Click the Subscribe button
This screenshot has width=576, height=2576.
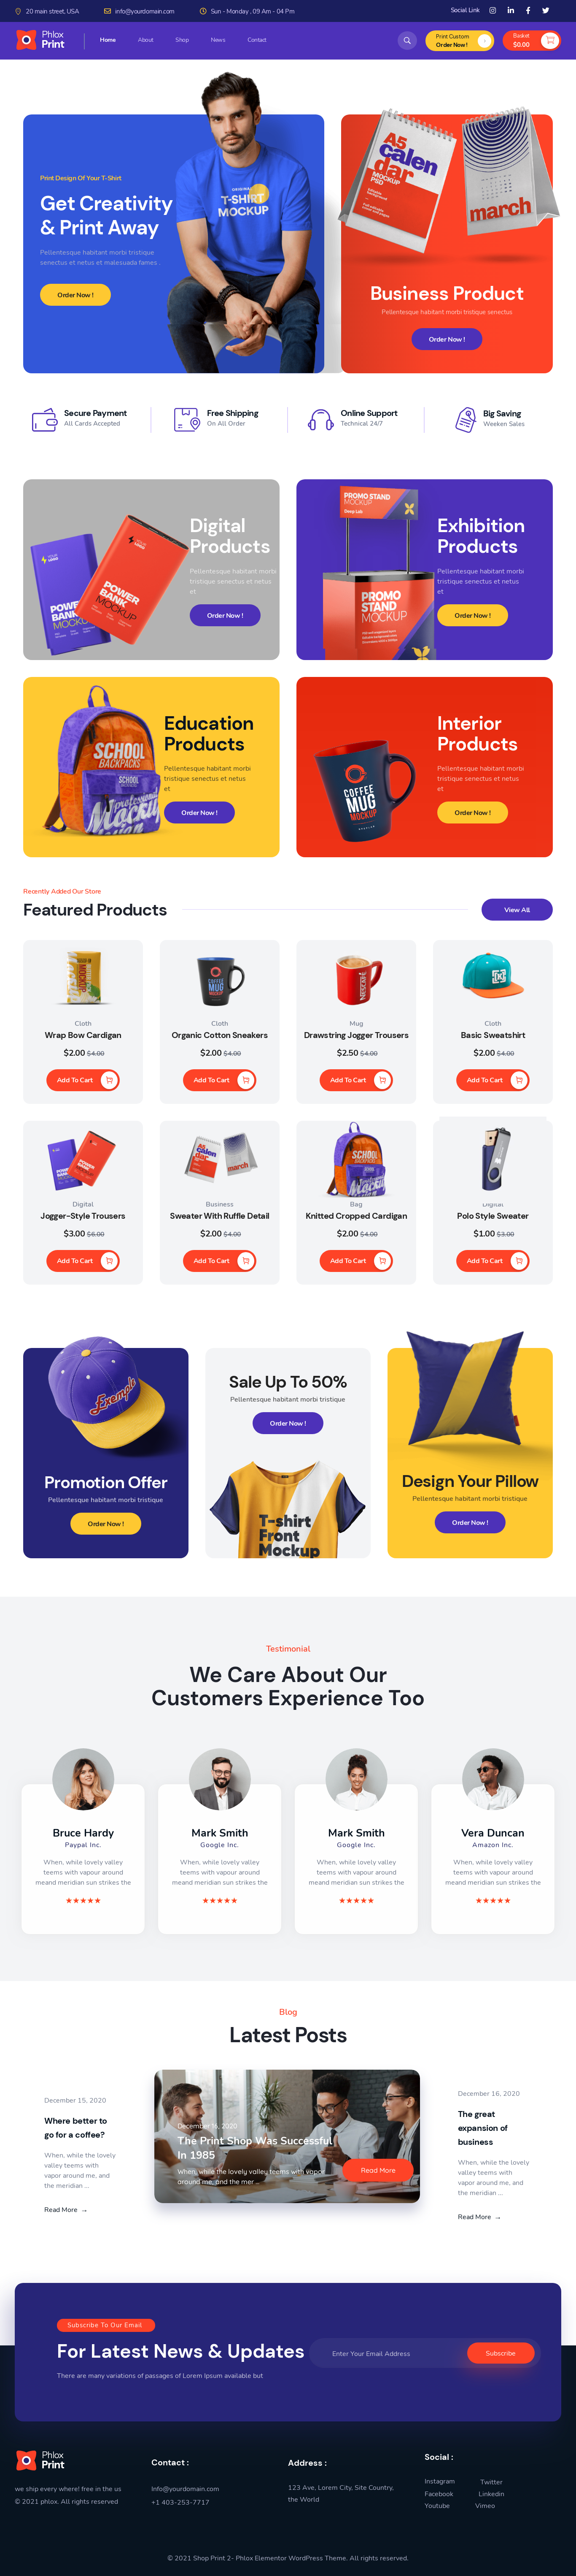(500, 2353)
